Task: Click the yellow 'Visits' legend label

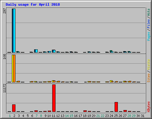Action: coord(148,65)
